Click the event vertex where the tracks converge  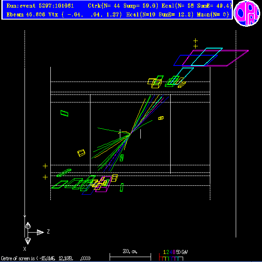click(x=130, y=134)
